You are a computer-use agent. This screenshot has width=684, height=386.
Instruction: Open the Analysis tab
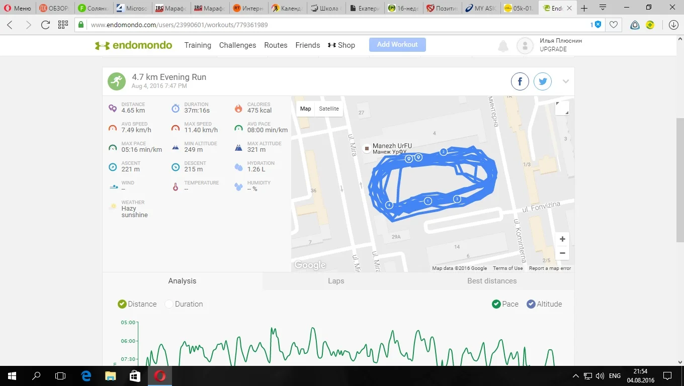(x=182, y=281)
